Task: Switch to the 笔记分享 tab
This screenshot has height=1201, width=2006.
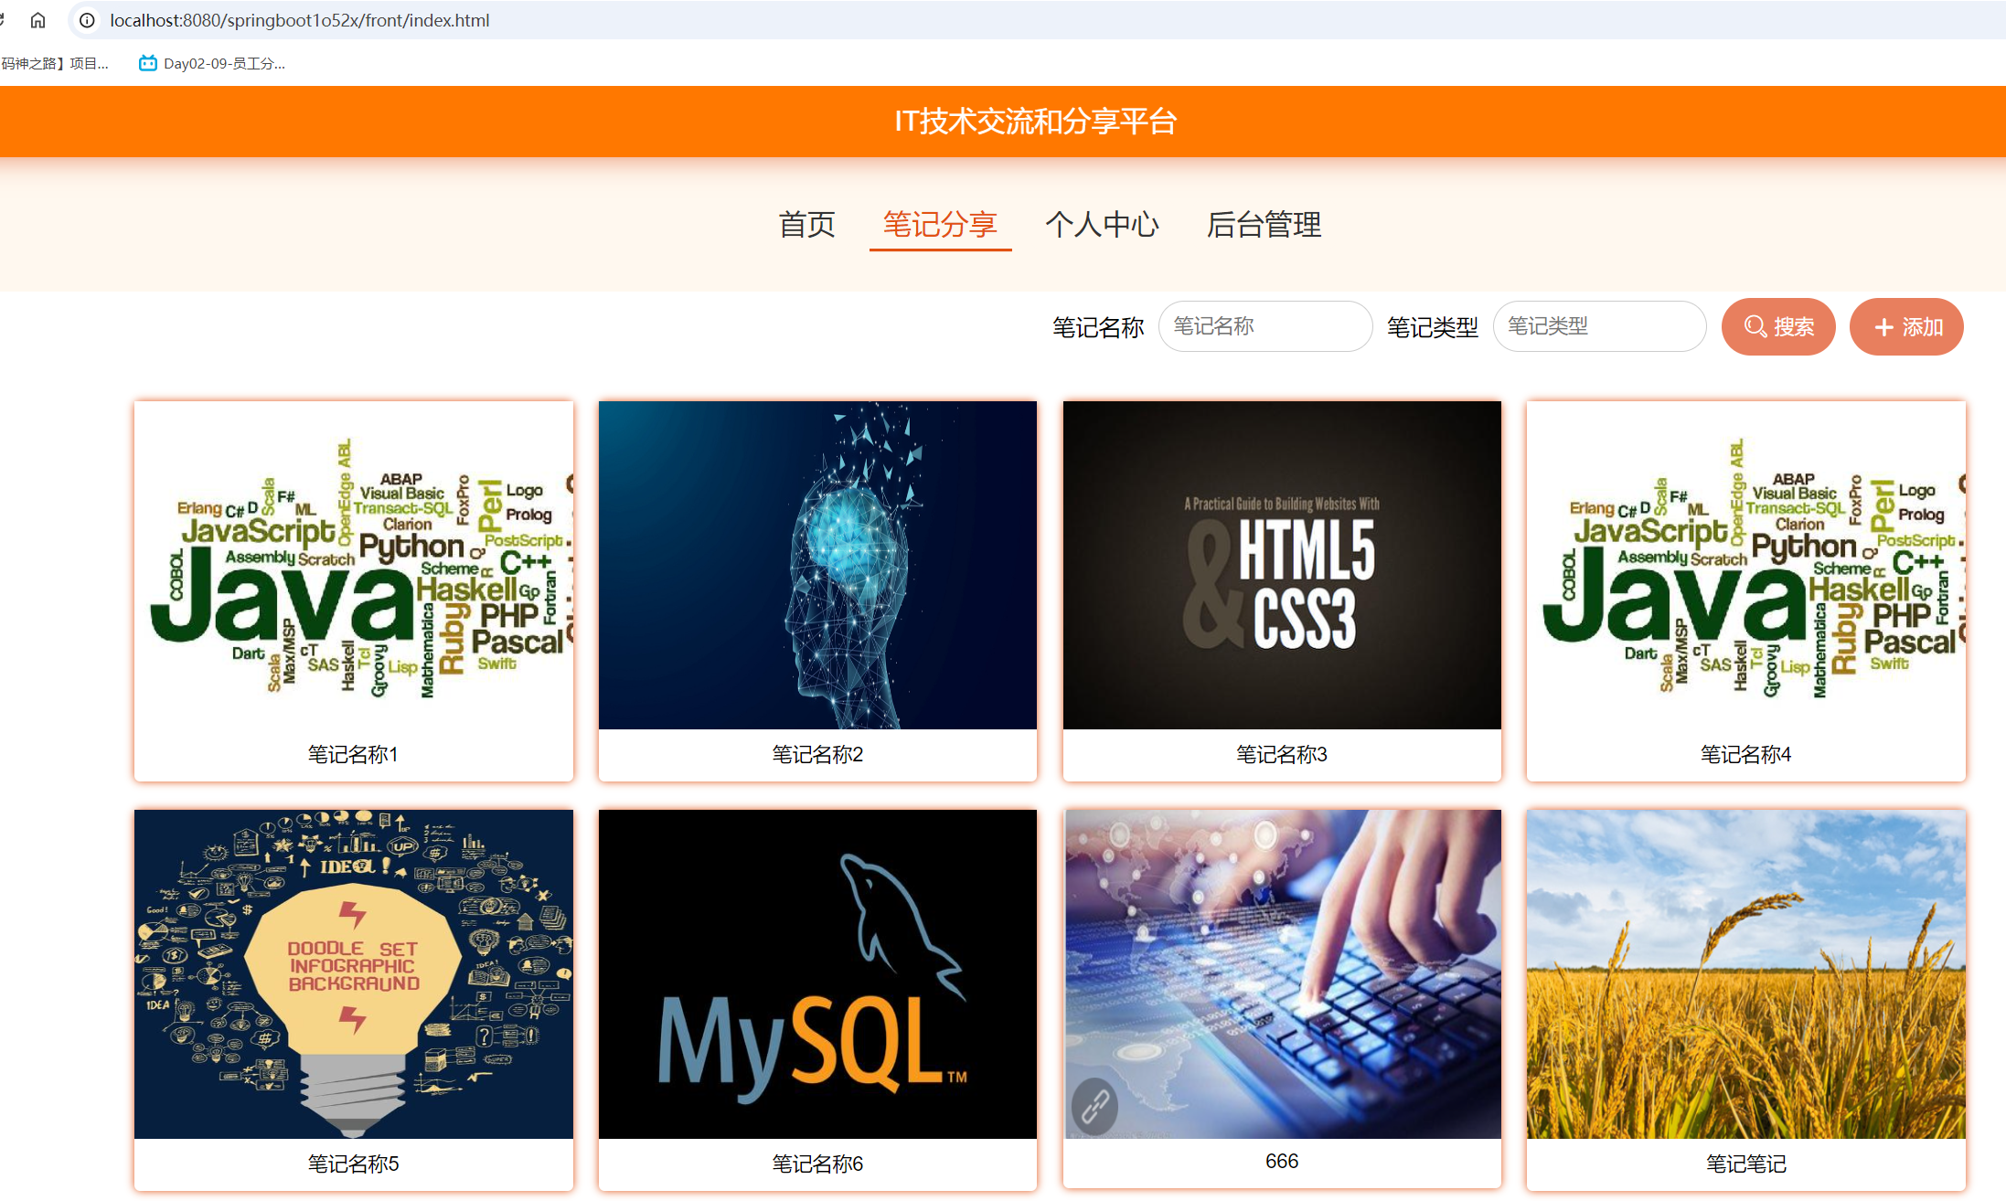Action: tap(940, 224)
